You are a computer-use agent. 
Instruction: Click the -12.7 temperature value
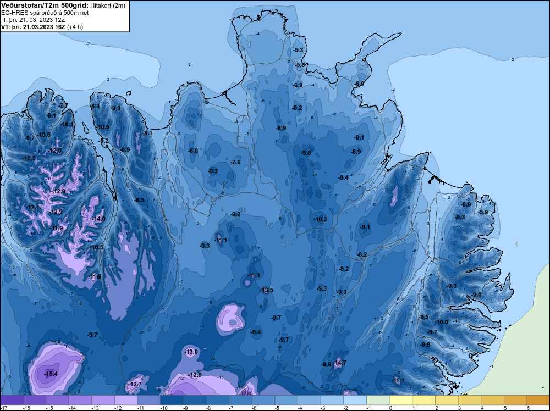(x=135, y=385)
